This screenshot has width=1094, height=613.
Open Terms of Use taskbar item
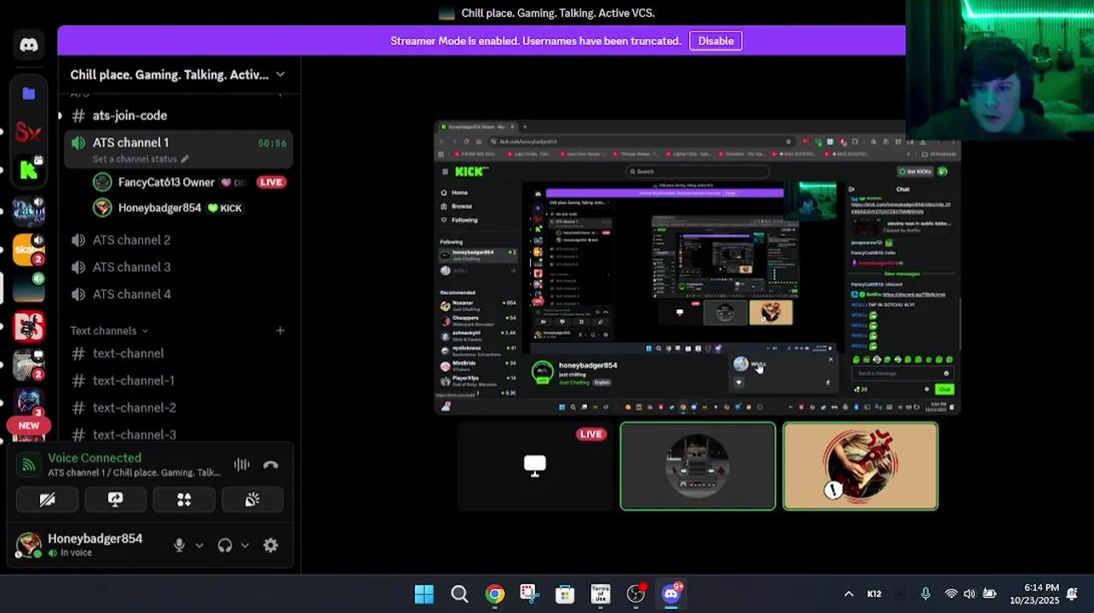tap(600, 594)
